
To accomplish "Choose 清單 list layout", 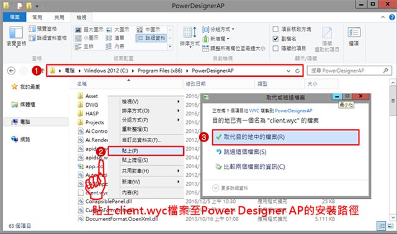I will coord(115,38).
